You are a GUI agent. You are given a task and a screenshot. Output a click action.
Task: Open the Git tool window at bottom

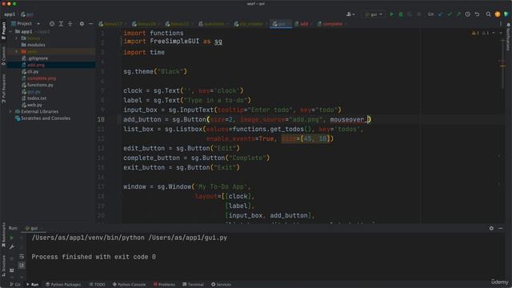coord(15,285)
